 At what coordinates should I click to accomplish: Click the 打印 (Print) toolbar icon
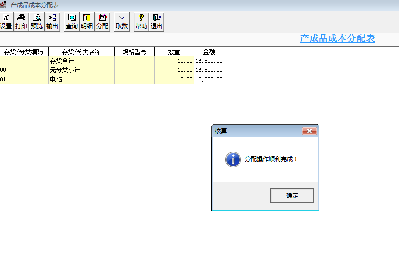coord(21,22)
